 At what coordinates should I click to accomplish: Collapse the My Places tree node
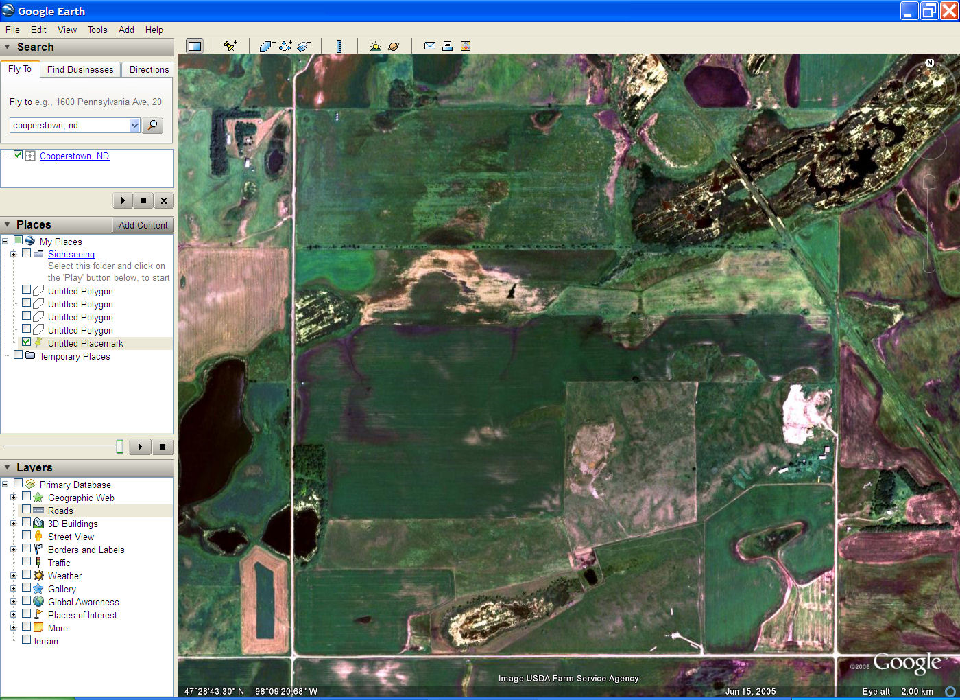(x=5, y=241)
